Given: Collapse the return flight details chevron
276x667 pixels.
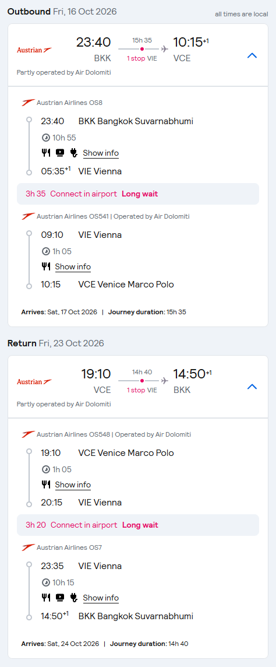Looking at the screenshot, I should pyautogui.click(x=252, y=386).
